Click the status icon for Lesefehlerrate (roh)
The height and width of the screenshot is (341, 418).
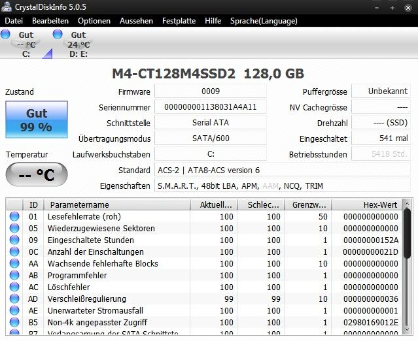(14, 216)
